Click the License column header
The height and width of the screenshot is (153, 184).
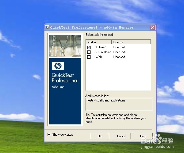[x=131, y=42]
